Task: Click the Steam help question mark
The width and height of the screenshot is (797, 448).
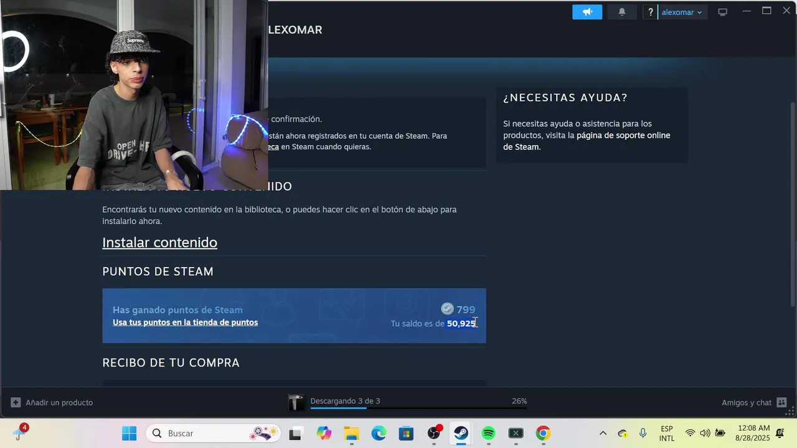Action: click(x=650, y=12)
